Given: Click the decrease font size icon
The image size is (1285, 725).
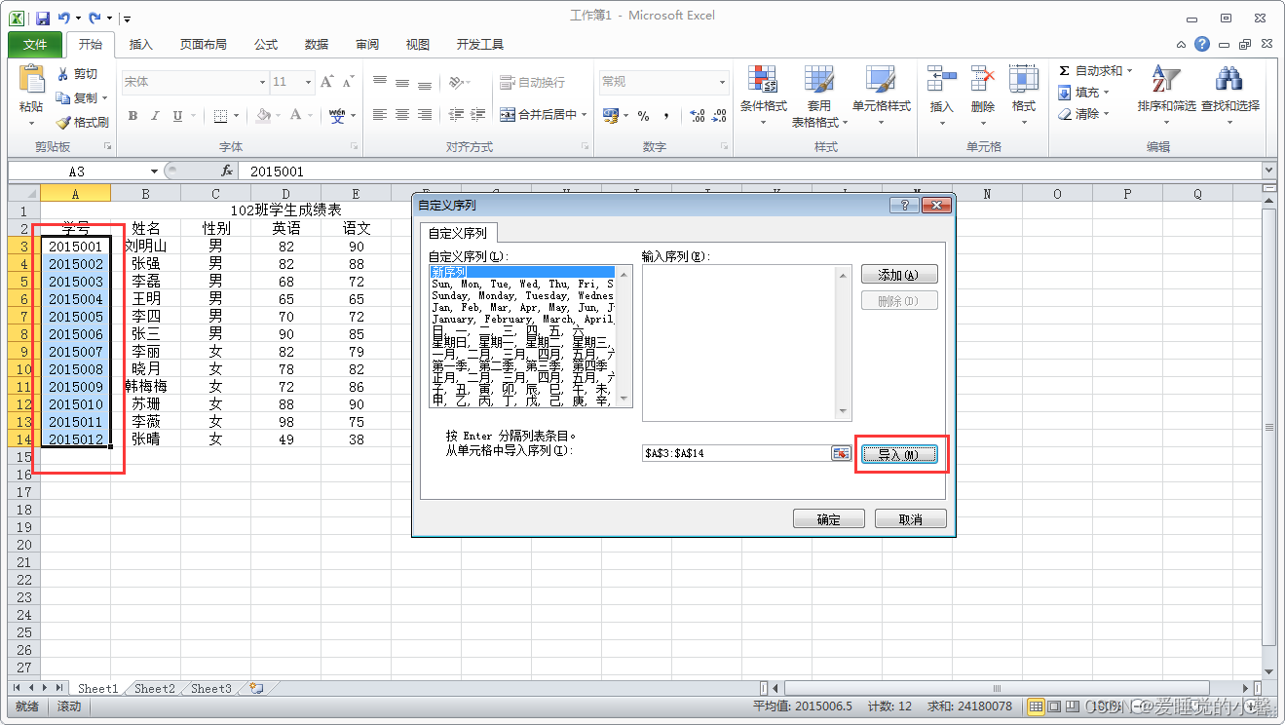Looking at the screenshot, I should pos(350,82).
